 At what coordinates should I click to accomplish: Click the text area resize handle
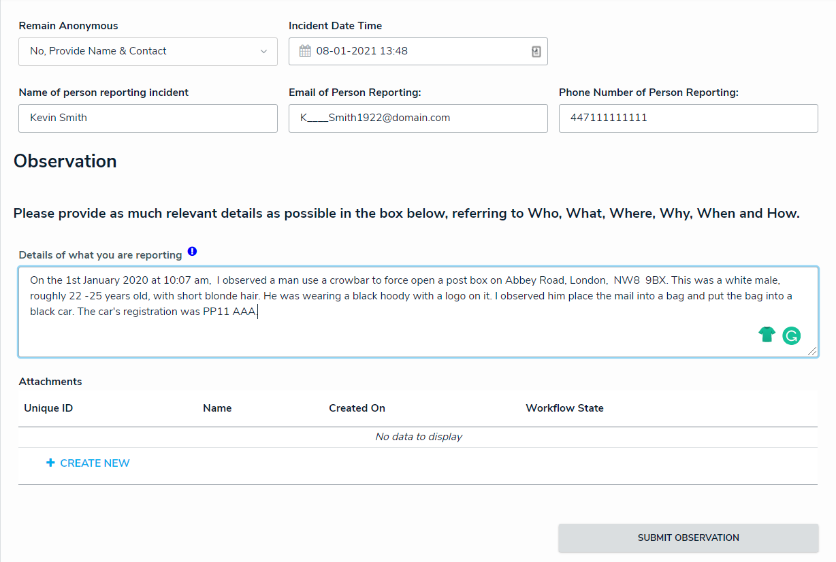pos(812,351)
